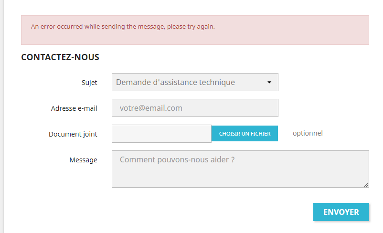Image resolution: width=383 pixels, height=233 pixels.
Task: Click the Adresse e-mail label
Action: (74, 108)
